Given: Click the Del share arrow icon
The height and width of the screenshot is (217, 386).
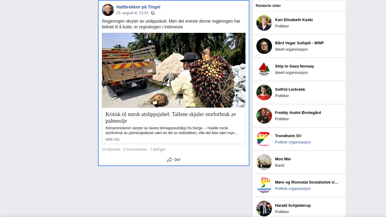Looking at the screenshot, I should click(x=170, y=160).
